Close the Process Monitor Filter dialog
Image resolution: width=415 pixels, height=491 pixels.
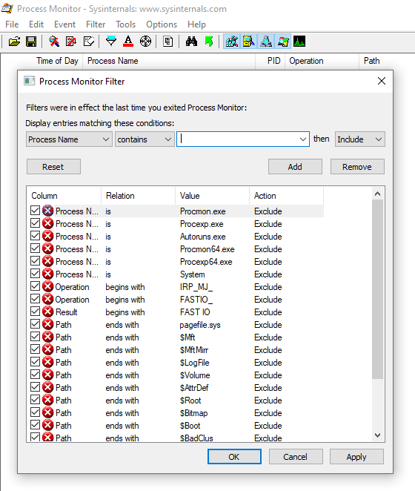(x=382, y=81)
